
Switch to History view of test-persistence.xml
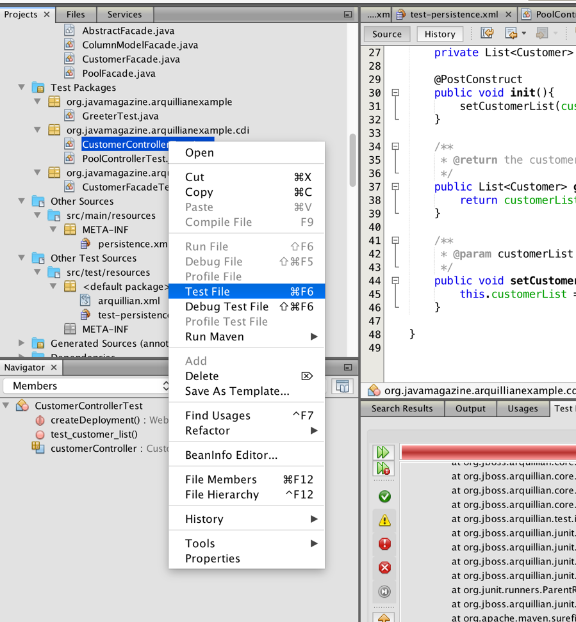click(x=440, y=33)
